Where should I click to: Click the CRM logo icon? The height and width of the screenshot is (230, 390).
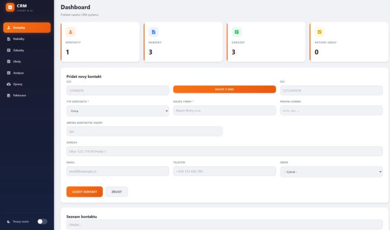point(9,8)
